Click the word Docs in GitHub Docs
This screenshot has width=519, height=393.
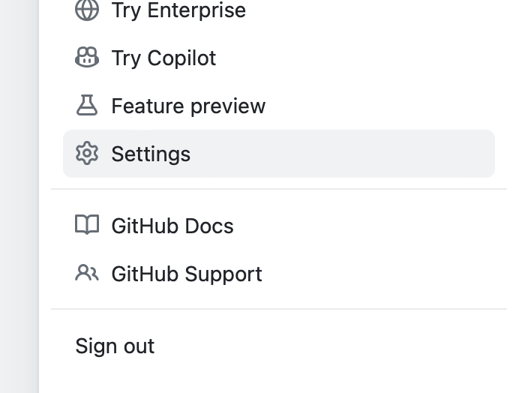[x=209, y=226]
